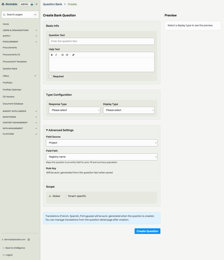
Task: Toggle italic formatting in Help Text
Action: (56, 55)
